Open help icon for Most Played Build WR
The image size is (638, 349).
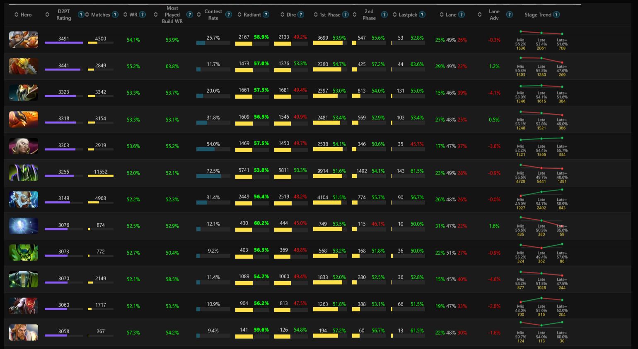190,14
